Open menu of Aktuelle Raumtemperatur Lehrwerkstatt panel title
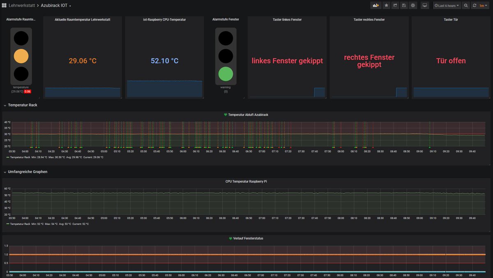The width and height of the screenshot is (493, 278). click(x=83, y=19)
